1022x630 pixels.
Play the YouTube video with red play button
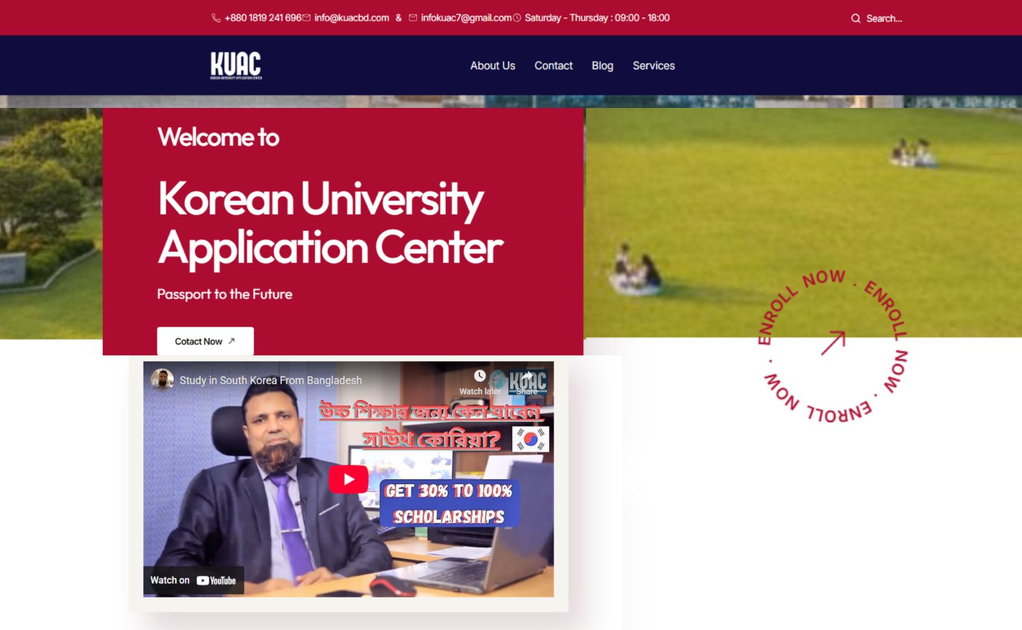[x=348, y=480]
